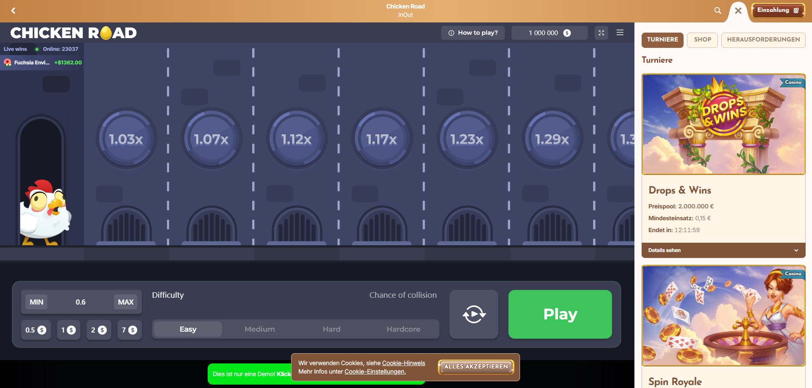Close the side panel with X icon

[738, 11]
